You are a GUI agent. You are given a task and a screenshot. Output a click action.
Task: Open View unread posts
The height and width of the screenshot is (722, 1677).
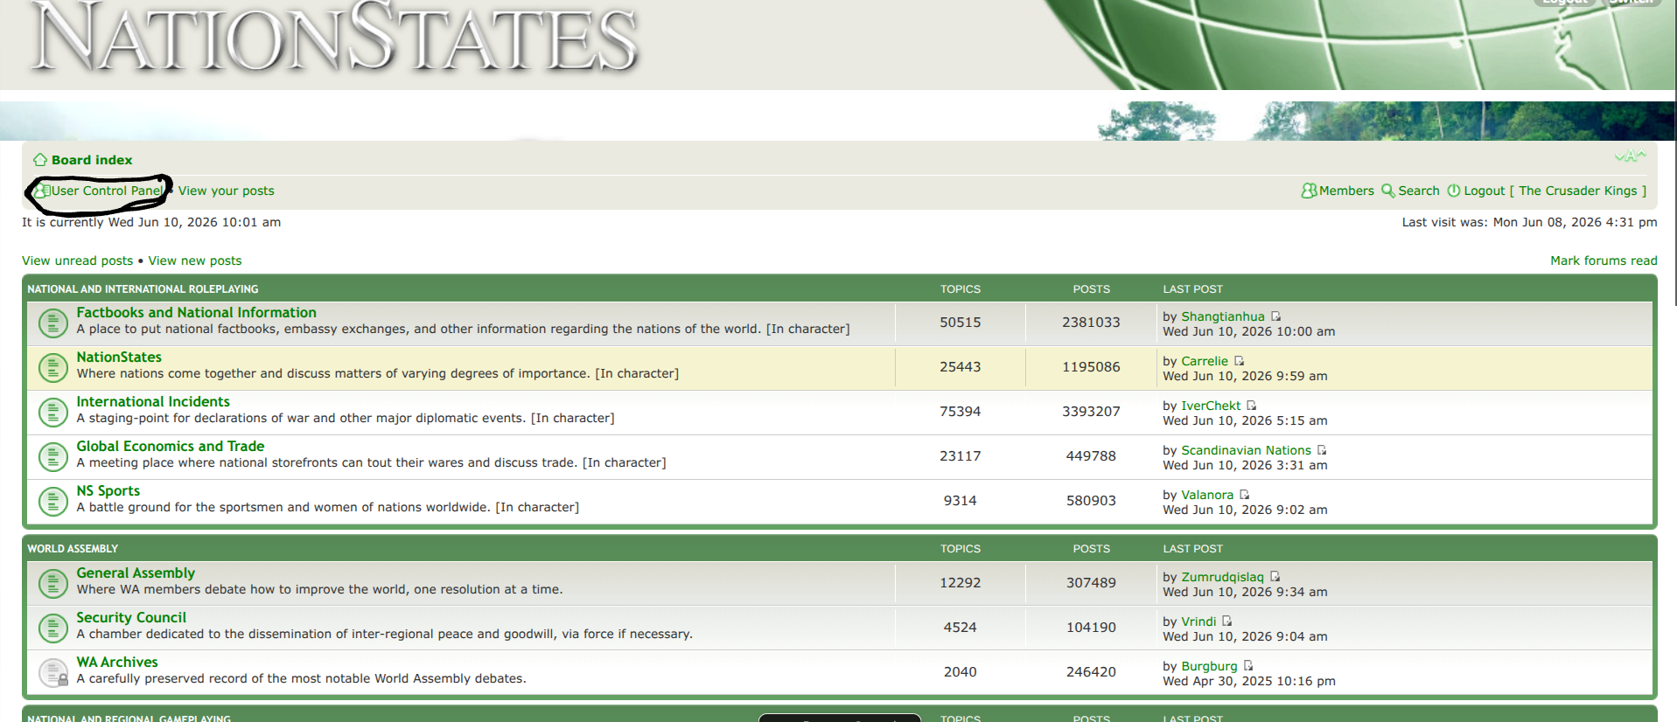coord(77,260)
